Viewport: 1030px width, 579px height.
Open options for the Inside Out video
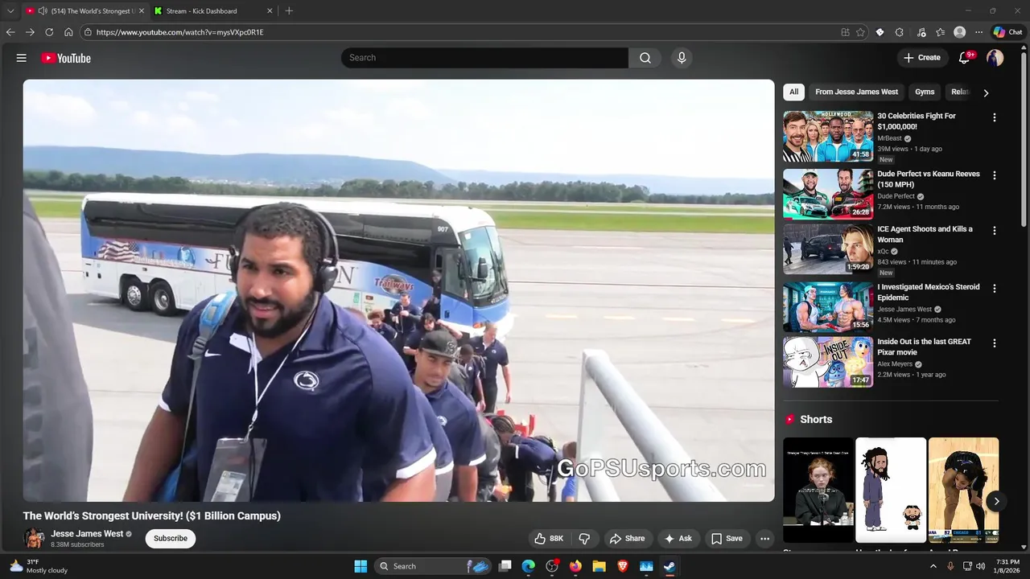995,343
